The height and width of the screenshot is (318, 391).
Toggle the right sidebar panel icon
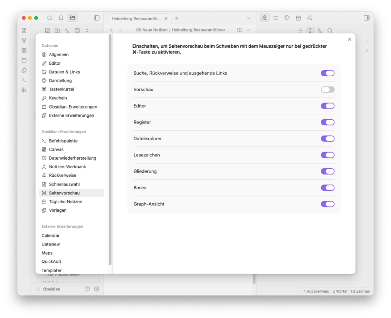pos(366,18)
